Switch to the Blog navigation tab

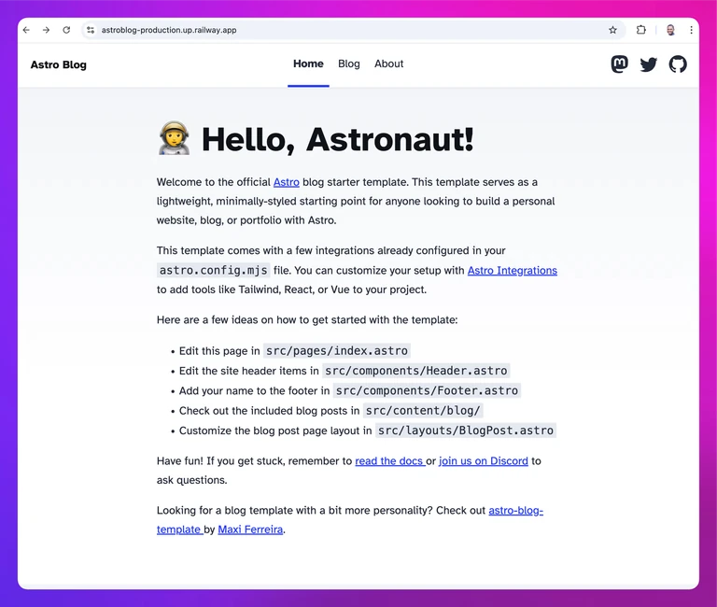click(x=349, y=64)
